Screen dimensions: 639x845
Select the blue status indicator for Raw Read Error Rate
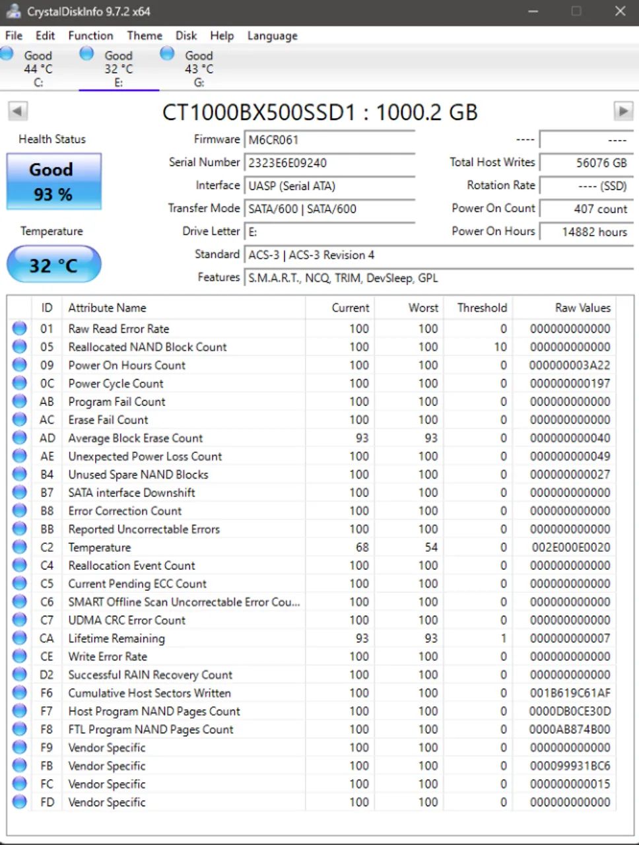(x=19, y=328)
